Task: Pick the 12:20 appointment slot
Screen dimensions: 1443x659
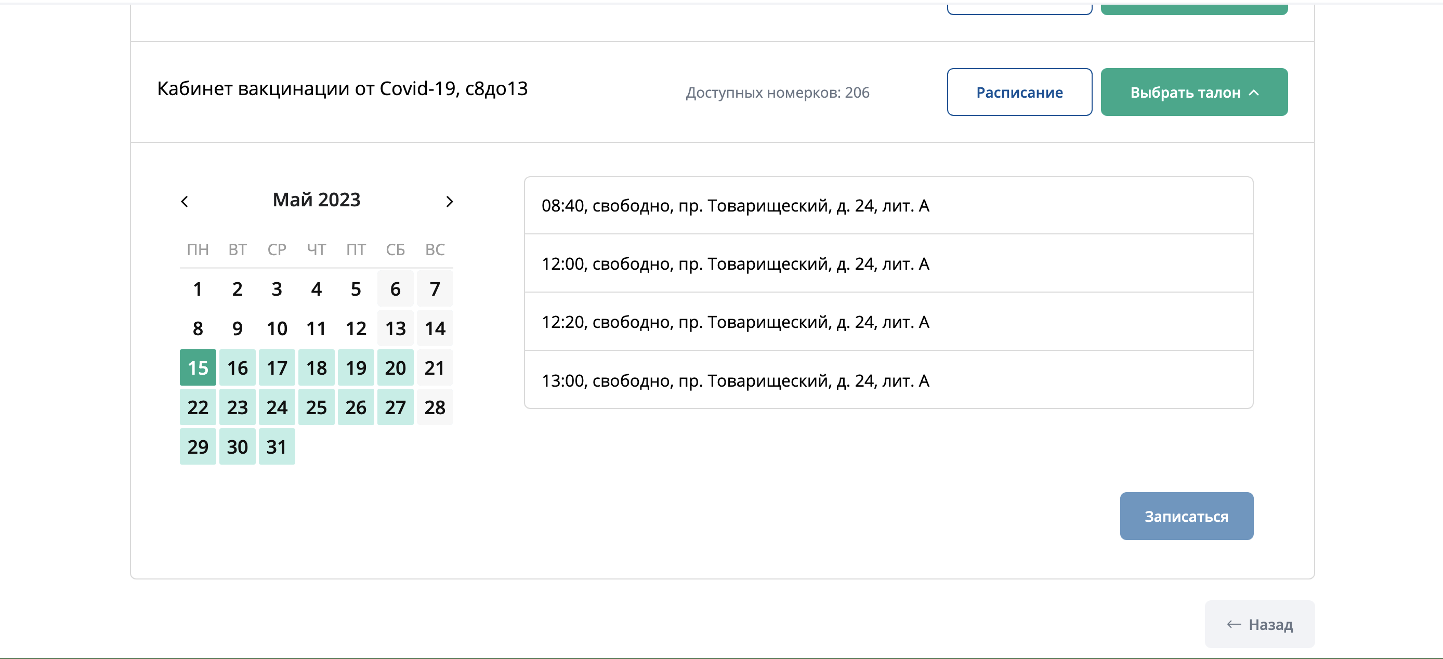Action: tap(888, 322)
